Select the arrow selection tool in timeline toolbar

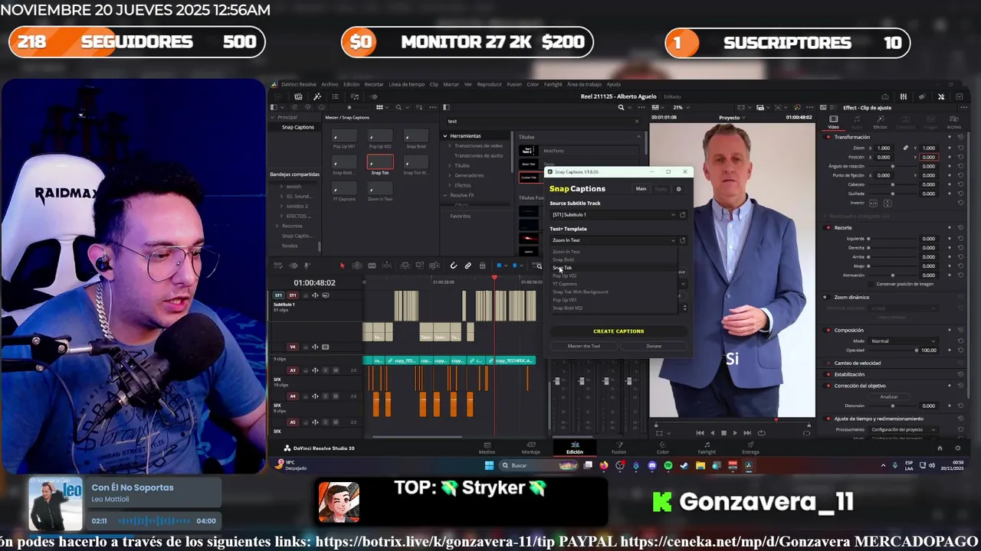pos(342,266)
